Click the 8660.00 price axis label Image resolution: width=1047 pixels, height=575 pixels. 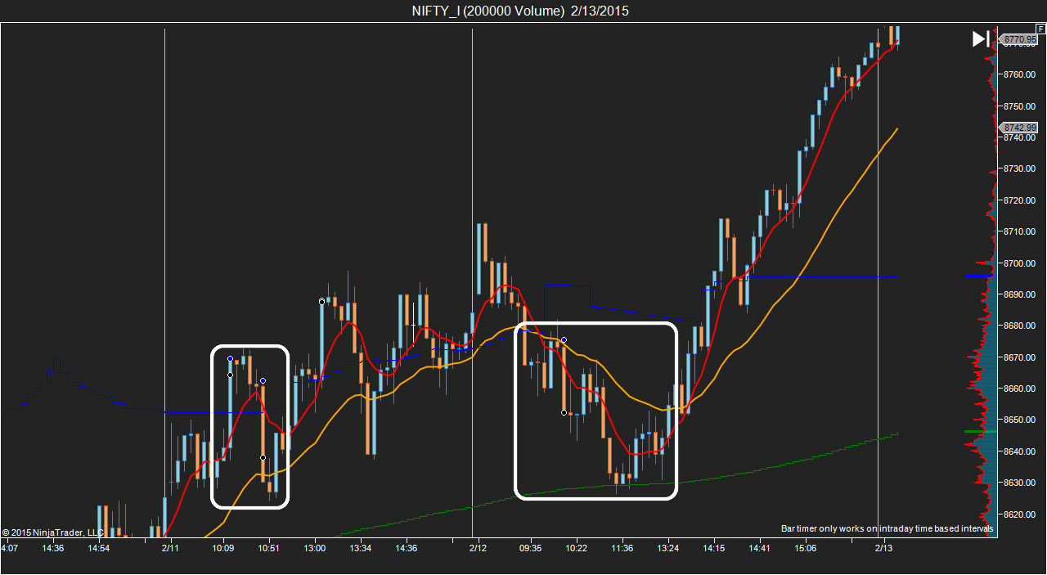(1019, 389)
